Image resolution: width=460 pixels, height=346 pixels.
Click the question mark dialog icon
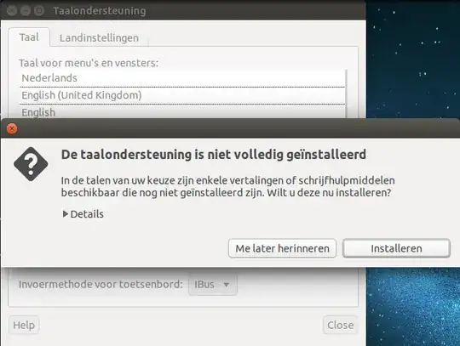click(31, 164)
